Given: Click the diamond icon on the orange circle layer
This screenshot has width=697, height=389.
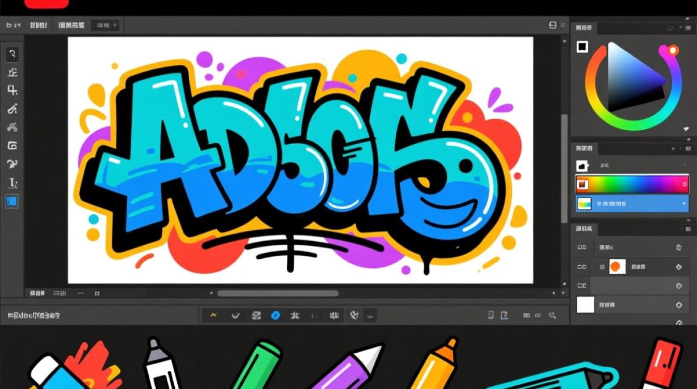Looking at the screenshot, I should tap(679, 267).
